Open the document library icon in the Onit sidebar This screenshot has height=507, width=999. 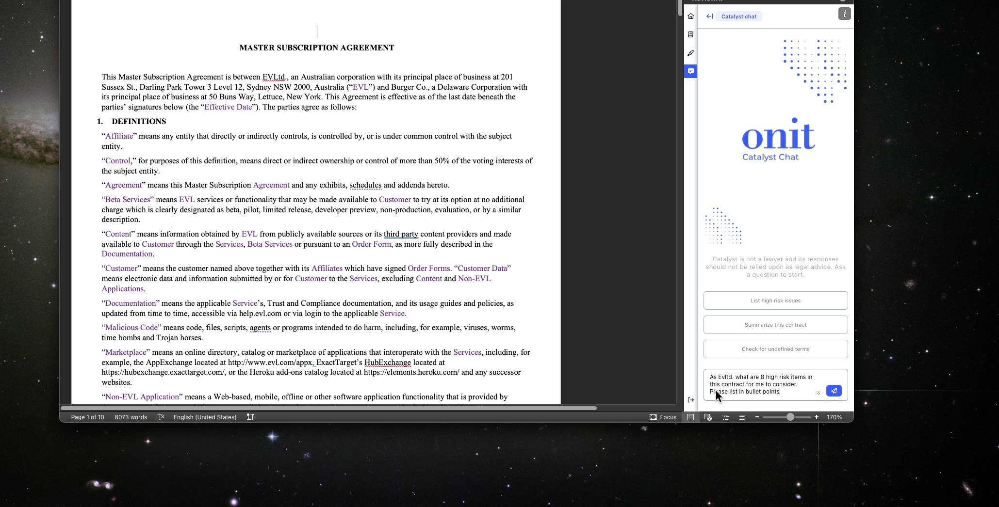point(691,34)
